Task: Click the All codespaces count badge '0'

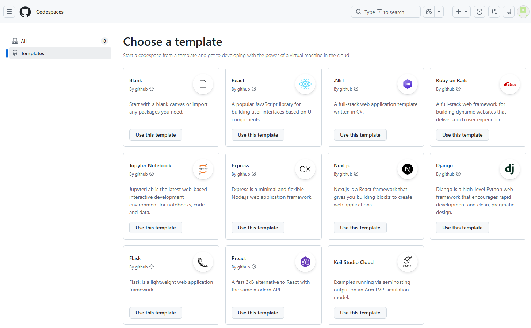Action: point(105,41)
